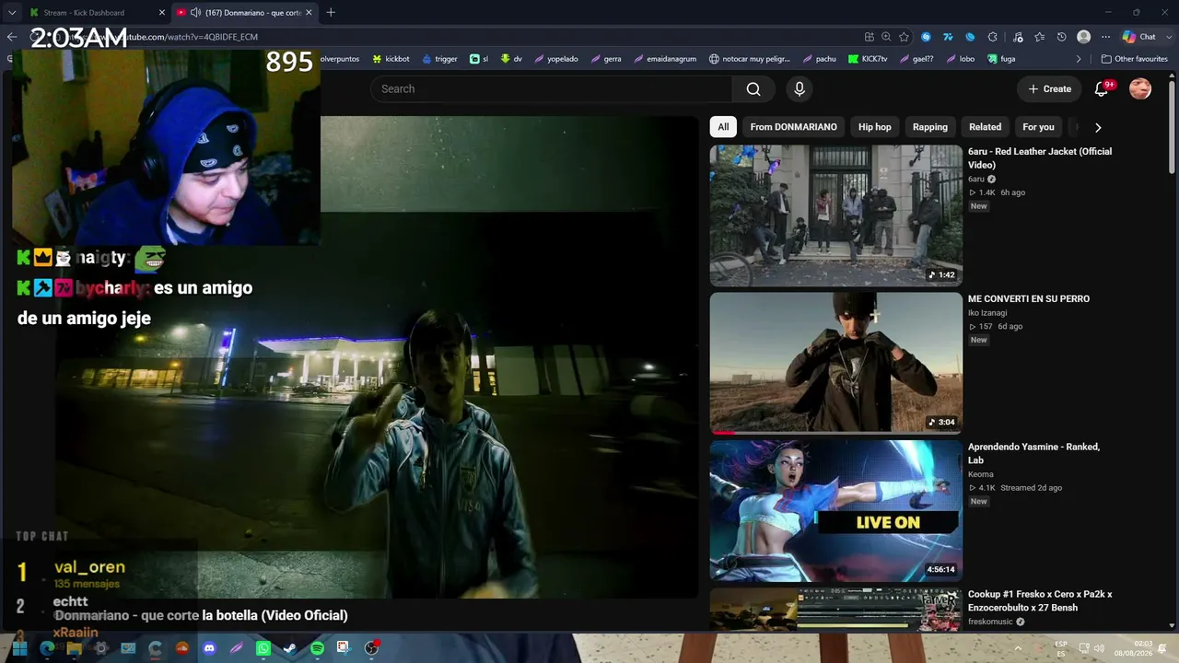Visit the Iko Izanagi channel name
Viewport: 1179px width, 663px height.
tap(987, 313)
